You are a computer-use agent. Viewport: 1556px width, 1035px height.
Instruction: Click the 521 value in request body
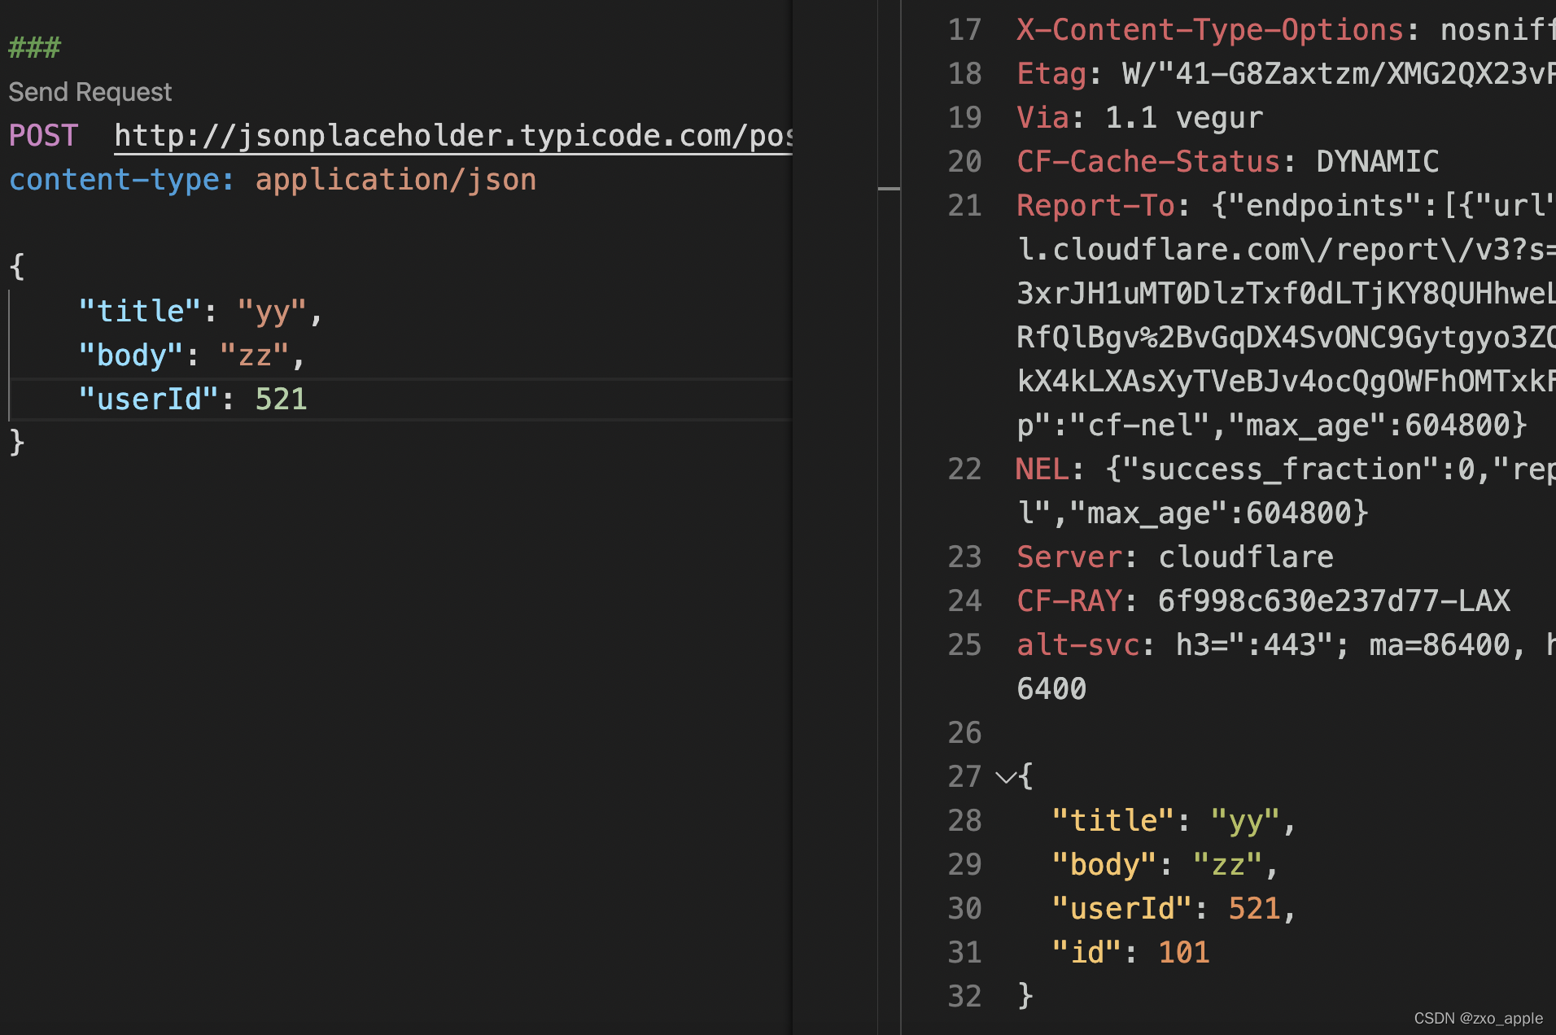(281, 400)
